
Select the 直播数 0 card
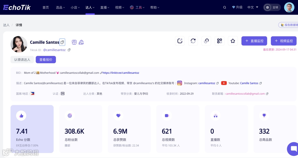point(227,129)
